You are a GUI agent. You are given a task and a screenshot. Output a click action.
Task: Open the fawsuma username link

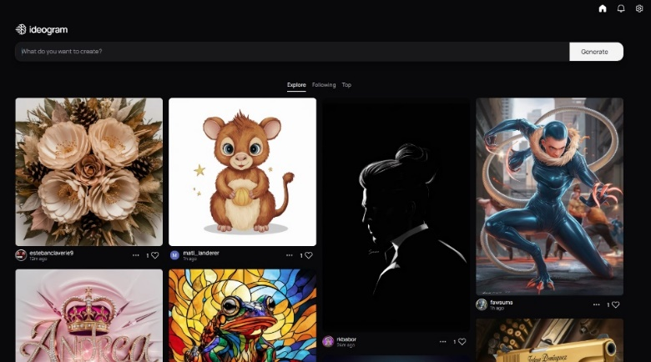[502, 302]
